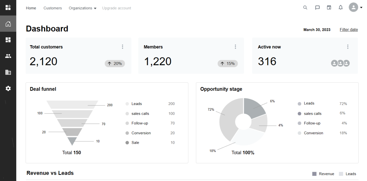Open the dashboard grid icon in sidebar
The width and height of the screenshot is (367, 181).
8,40
